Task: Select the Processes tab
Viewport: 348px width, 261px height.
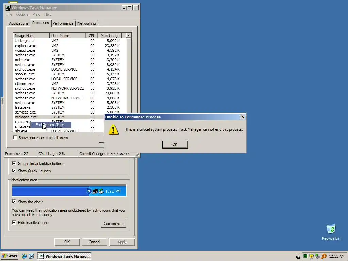Action: click(40, 23)
